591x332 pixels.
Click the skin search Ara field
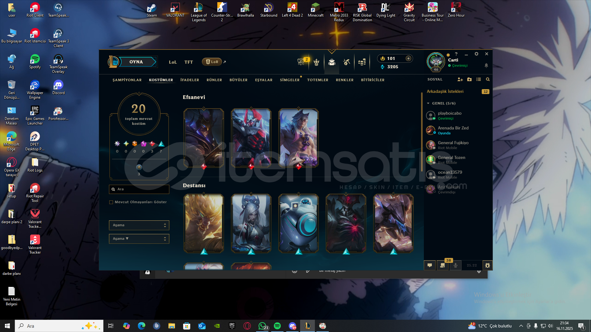142,189
